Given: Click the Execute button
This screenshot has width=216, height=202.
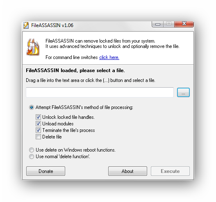Looking at the screenshot, I should (x=170, y=171).
